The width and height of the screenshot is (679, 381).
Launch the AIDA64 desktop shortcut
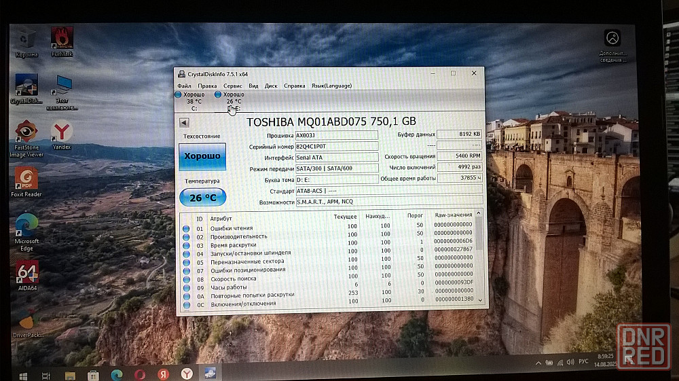tap(27, 275)
